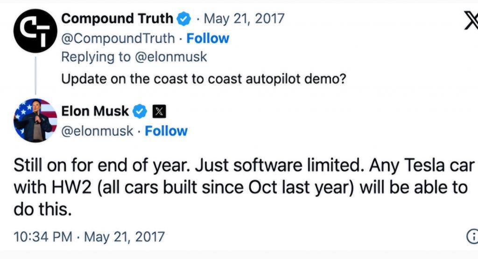478x259 pixels.
Task: Open the info icon at bottom right
Action: tap(472, 237)
